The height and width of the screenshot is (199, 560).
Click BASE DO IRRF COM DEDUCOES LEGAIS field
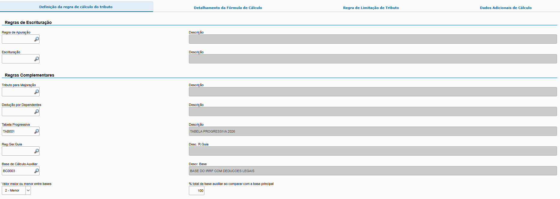coord(373,171)
